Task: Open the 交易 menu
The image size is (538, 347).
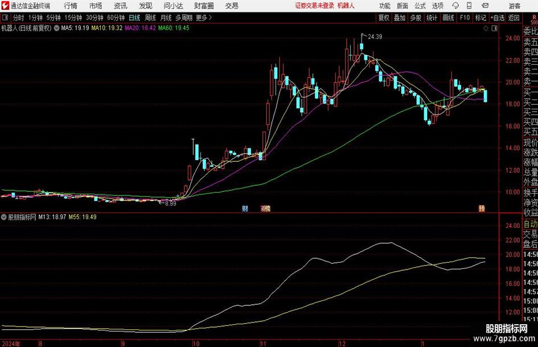Action: point(232,6)
